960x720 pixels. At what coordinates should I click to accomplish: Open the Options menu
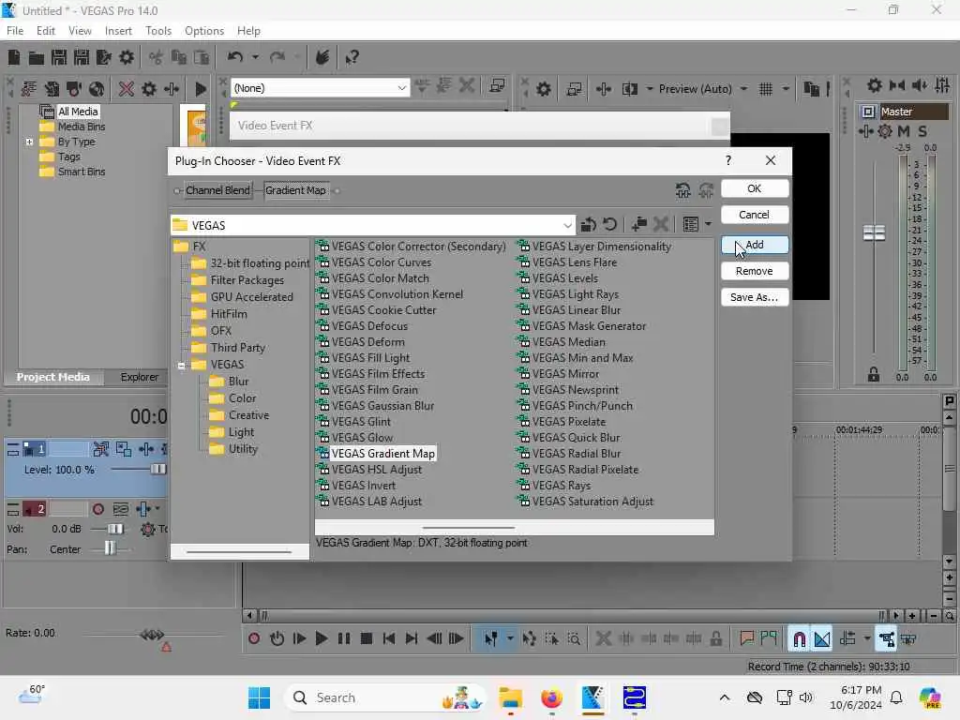(203, 31)
